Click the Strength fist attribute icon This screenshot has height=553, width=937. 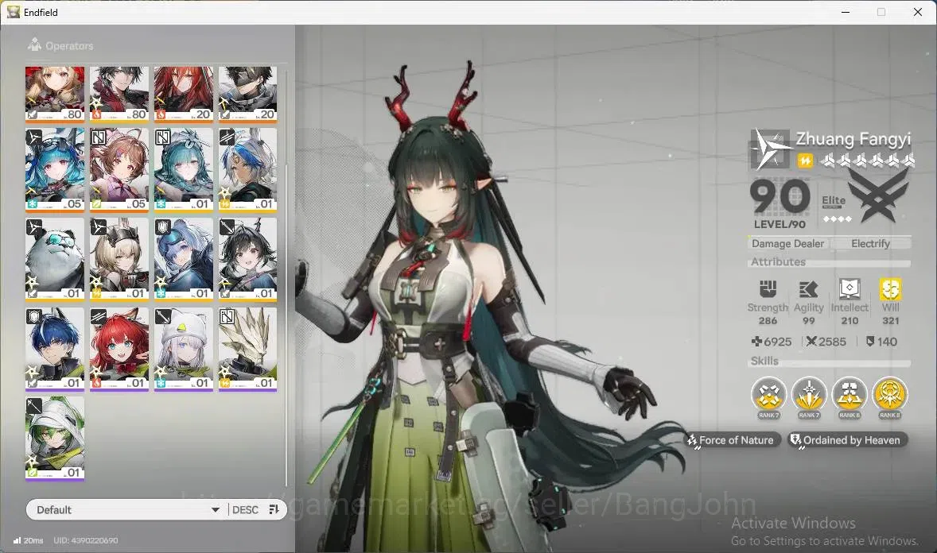(768, 289)
